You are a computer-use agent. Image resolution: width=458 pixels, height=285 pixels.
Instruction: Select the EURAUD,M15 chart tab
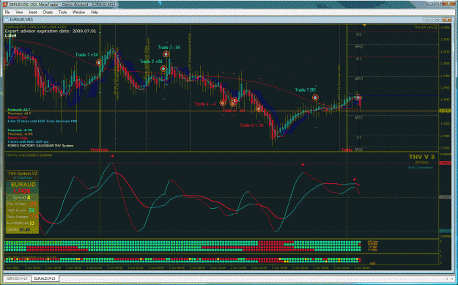click(x=45, y=278)
